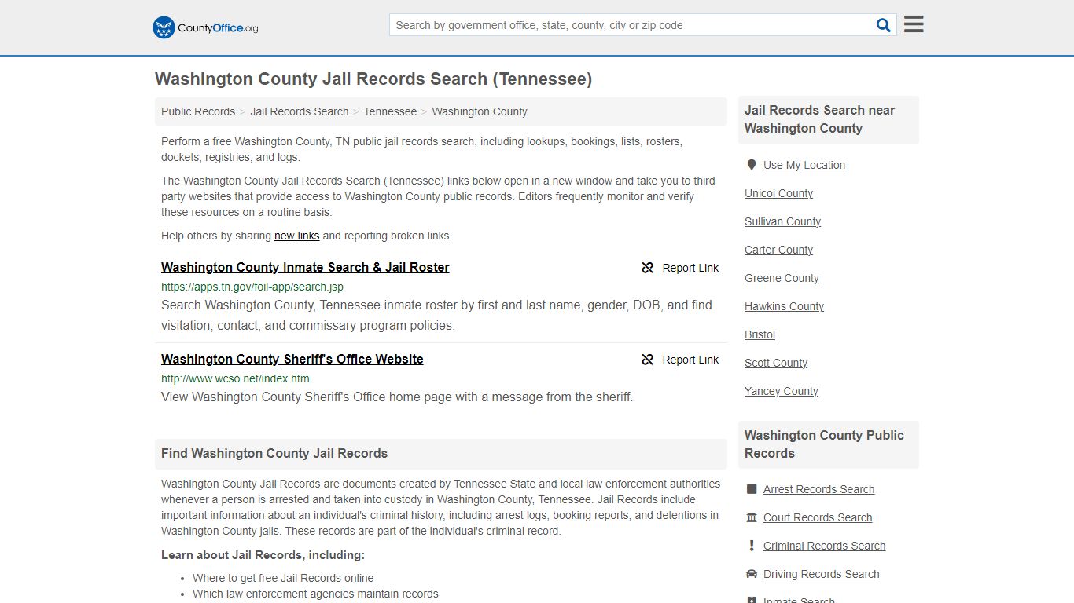Screen dimensions: 1074x603
Task: Open the 'new links' sharing link
Action: [296, 236]
